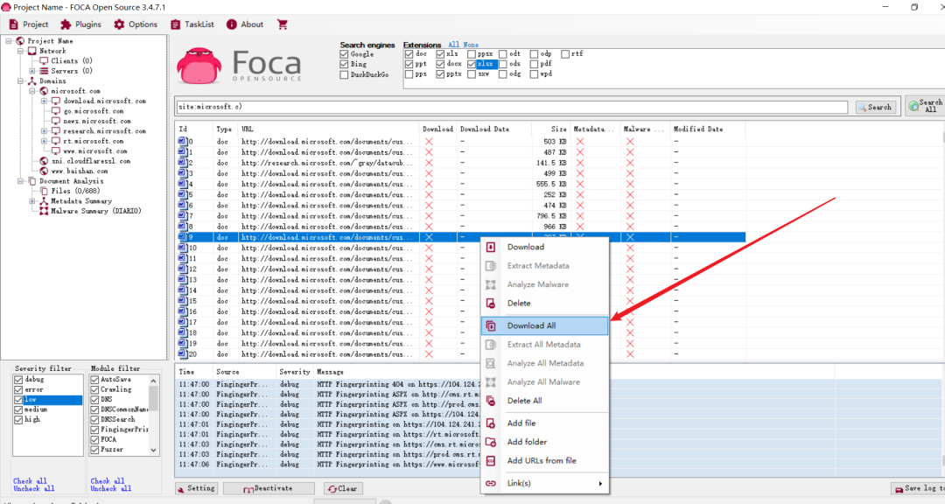The image size is (945, 504).
Task: Select Files (0/688) tree item
Action: pyautogui.click(x=75, y=191)
